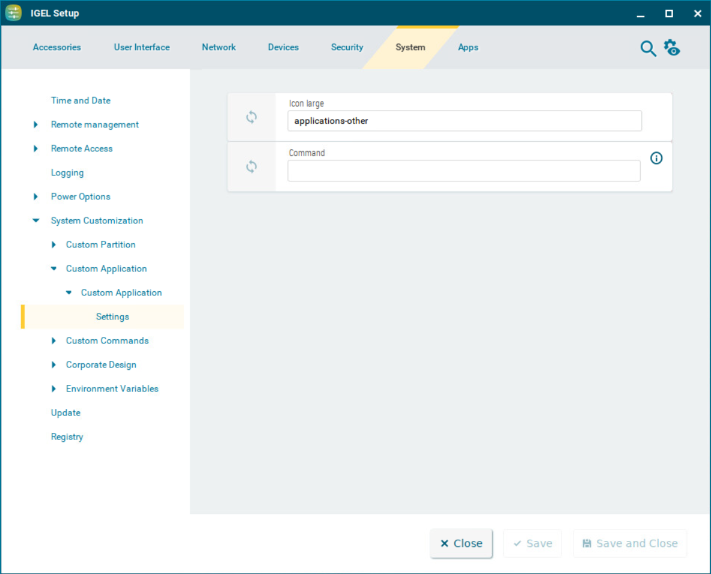Click the save icon on Save and Close

pos(587,543)
